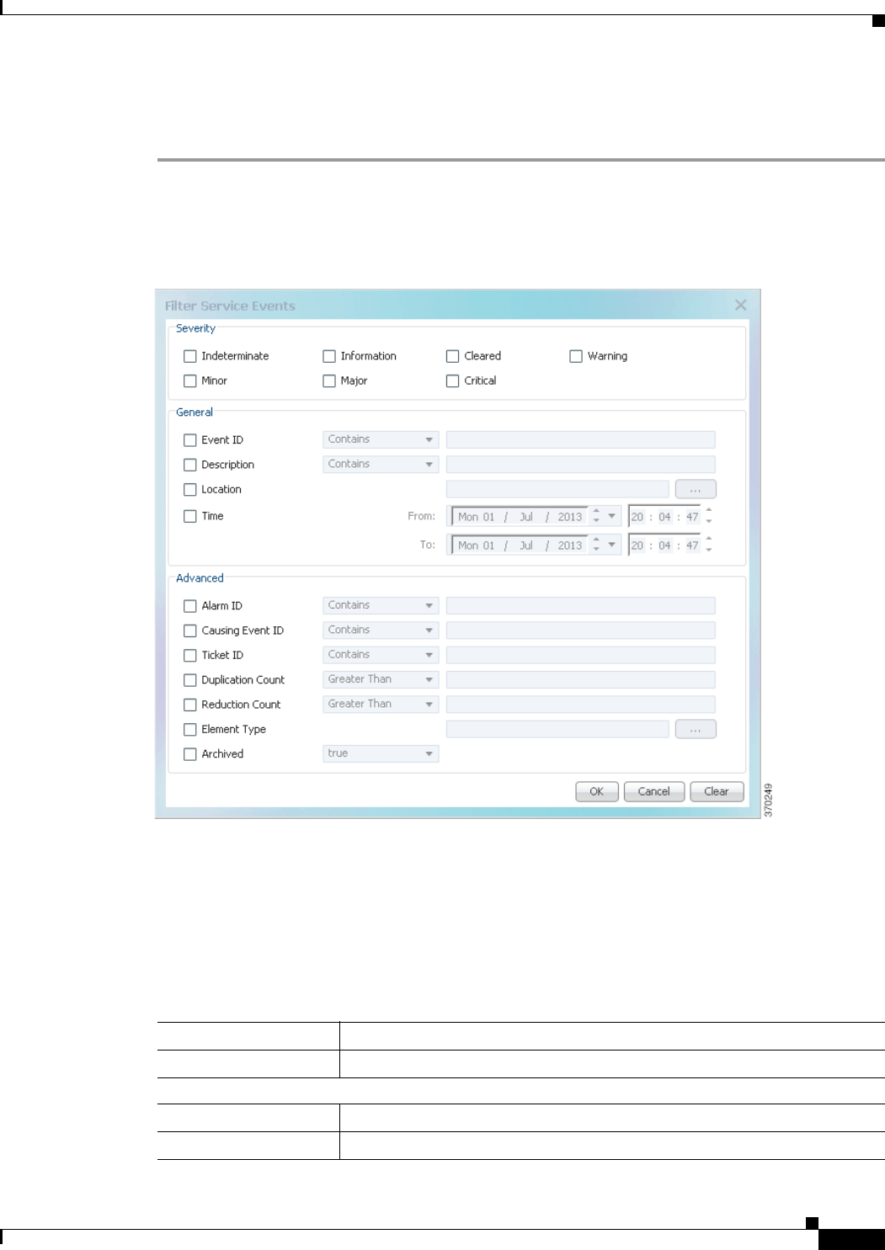Click the Ticket ID value field

pyautogui.click(x=581, y=654)
